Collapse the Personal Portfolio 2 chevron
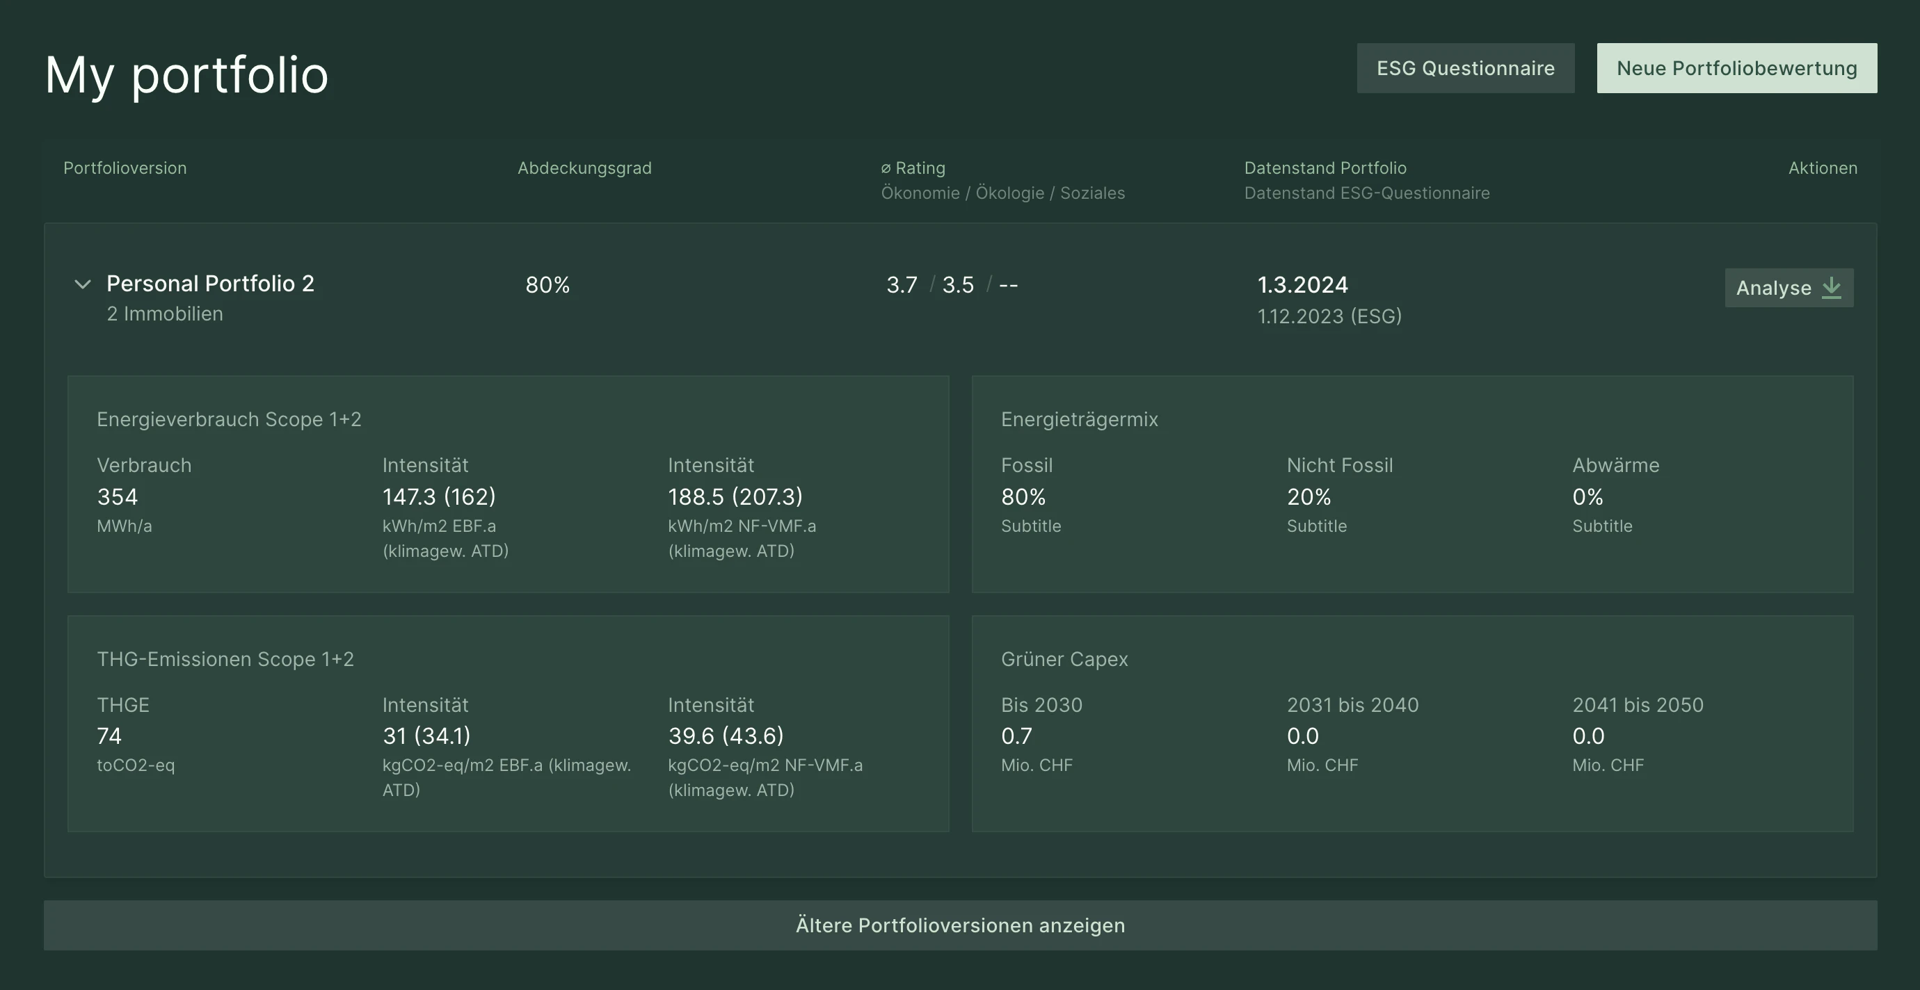This screenshot has height=990, width=1920. pyautogui.click(x=83, y=284)
